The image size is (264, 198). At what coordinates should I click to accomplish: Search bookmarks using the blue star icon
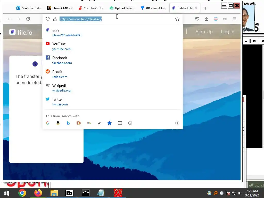point(110,123)
